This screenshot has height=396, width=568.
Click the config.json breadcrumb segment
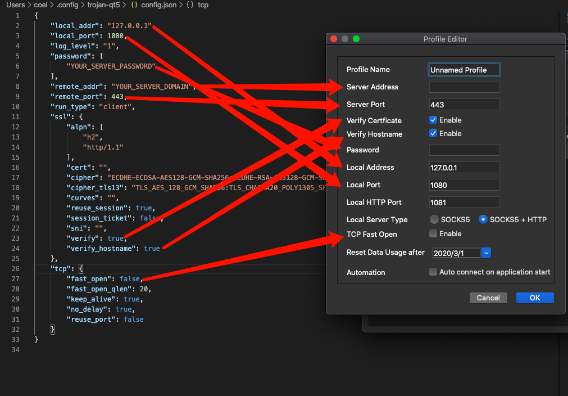[158, 5]
